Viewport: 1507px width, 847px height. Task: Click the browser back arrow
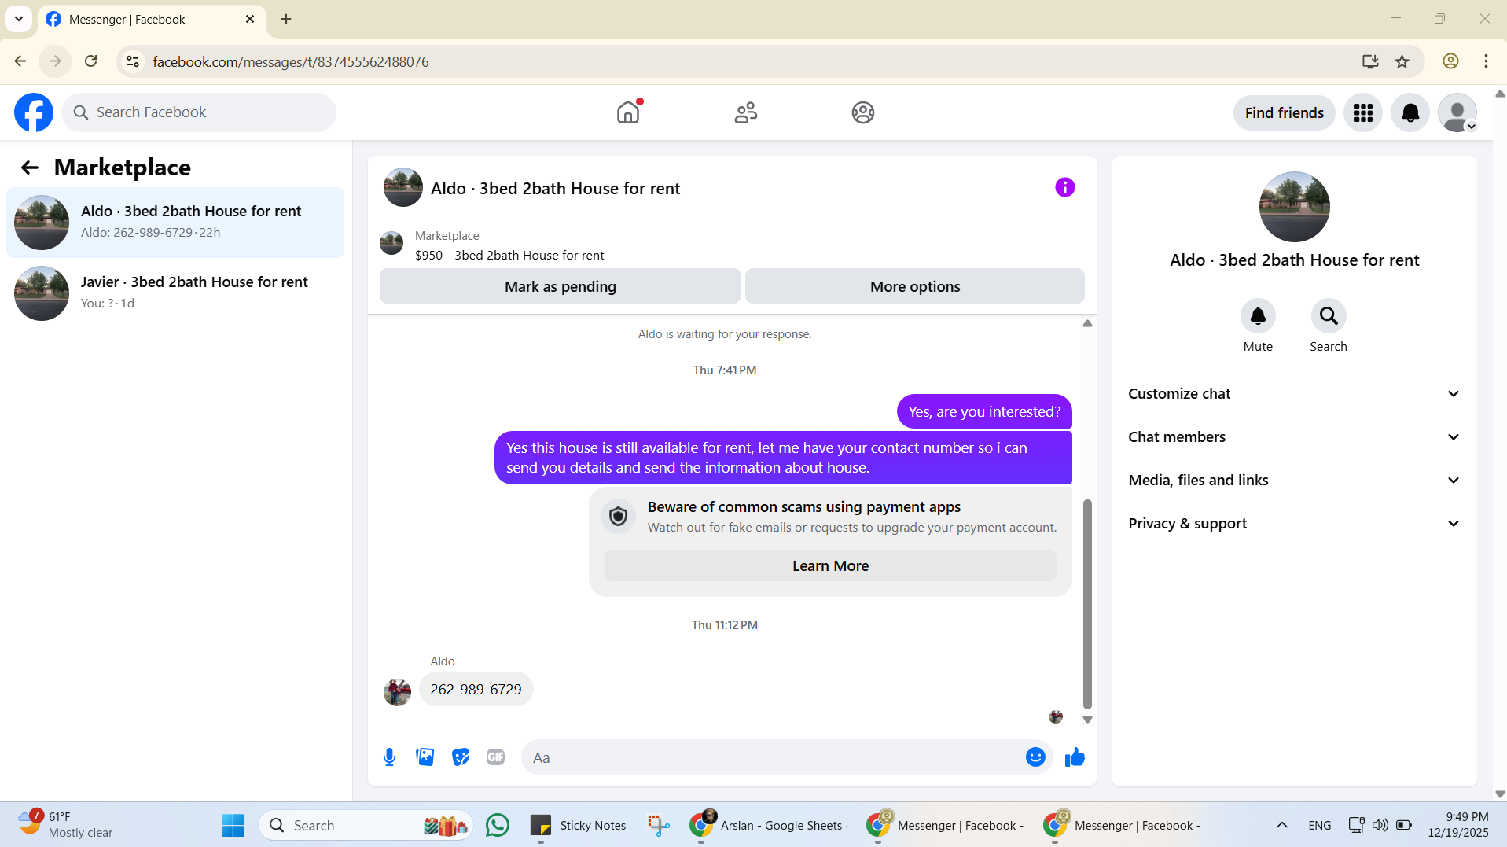click(20, 61)
